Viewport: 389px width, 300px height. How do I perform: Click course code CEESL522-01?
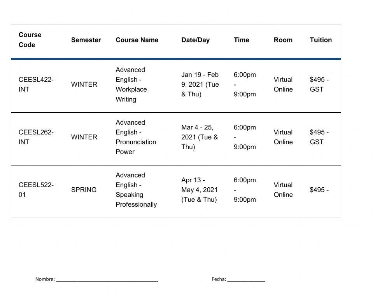tap(36, 190)
